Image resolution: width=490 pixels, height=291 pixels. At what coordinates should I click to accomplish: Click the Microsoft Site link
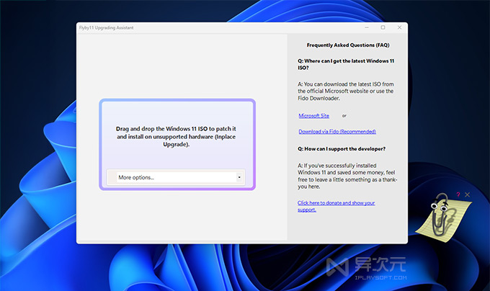click(313, 115)
